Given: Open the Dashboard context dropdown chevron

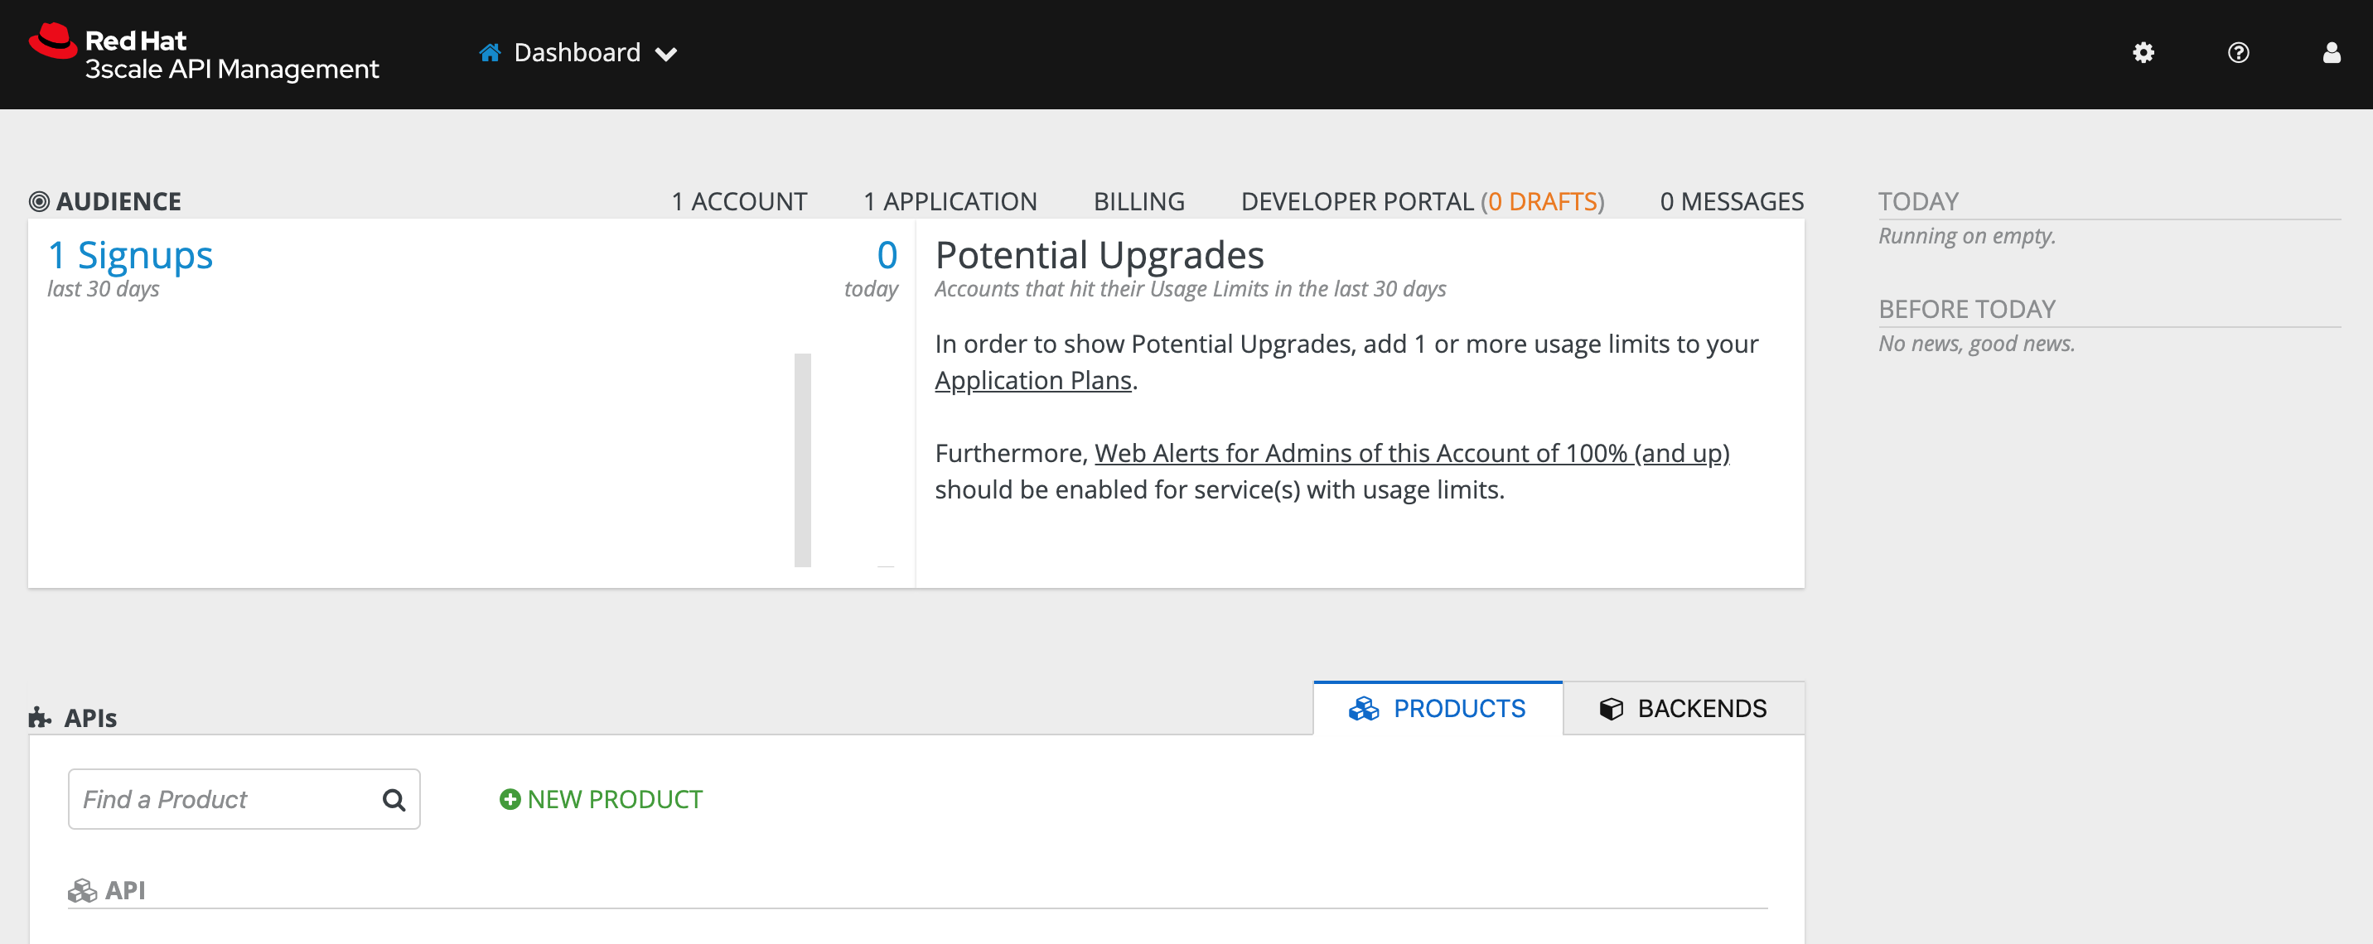Looking at the screenshot, I should 666,55.
